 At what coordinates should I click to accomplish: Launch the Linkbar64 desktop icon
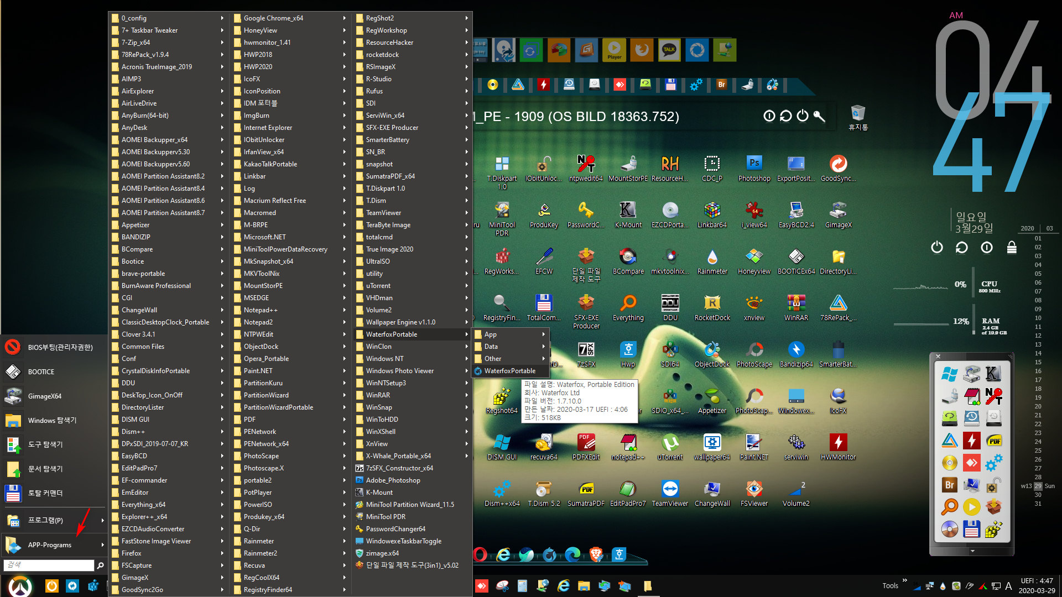point(712,215)
